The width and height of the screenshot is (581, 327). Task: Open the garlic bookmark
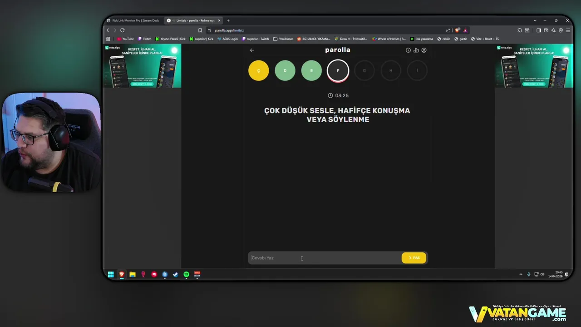pos(461,39)
